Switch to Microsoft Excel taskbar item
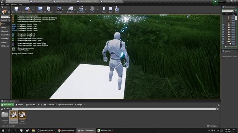This screenshot has height=133, width=238. point(106,130)
